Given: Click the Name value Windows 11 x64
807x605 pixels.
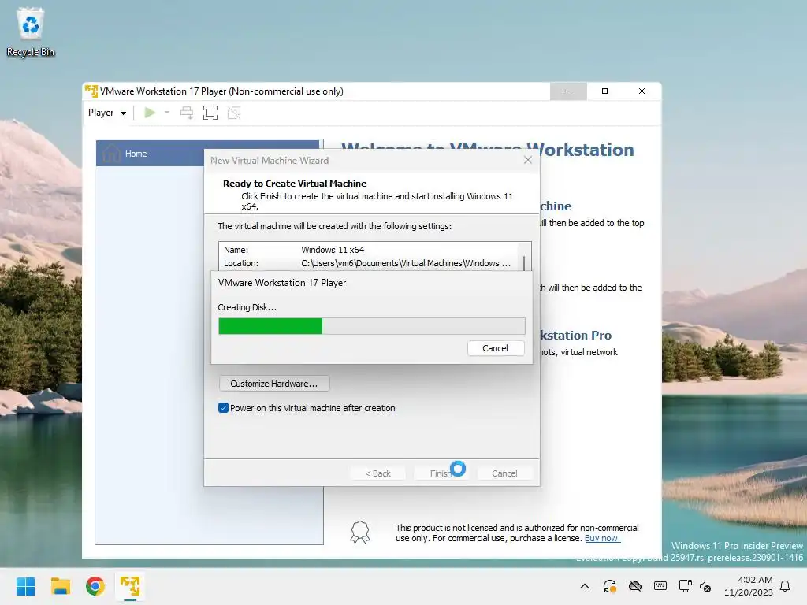Looking at the screenshot, I should [x=333, y=250].
